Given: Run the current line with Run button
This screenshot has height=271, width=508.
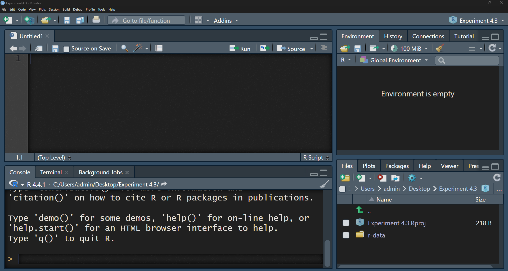Looking at the screenshot, I should 240,49.
